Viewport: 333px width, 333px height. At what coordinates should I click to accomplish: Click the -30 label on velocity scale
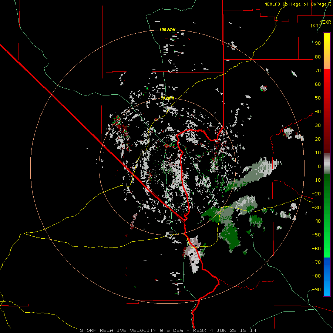click(x=316, y=208)
